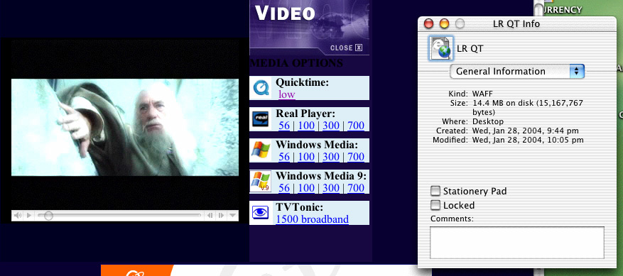
Task: Mute the video with the speaker icon
Action: [18, 216]
